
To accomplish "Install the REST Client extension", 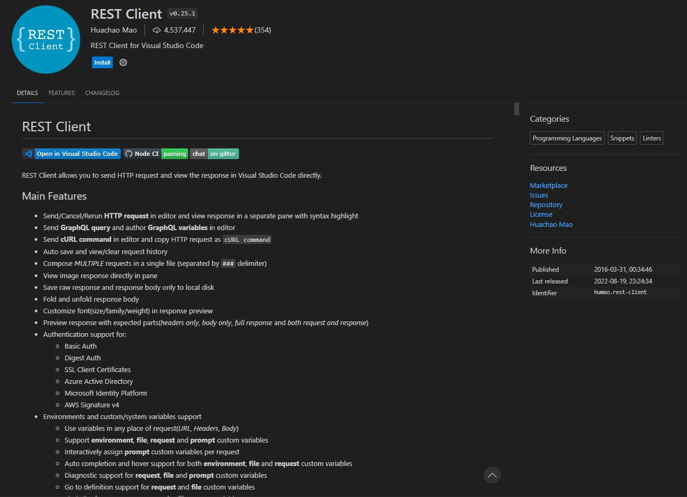I will 102,62.
